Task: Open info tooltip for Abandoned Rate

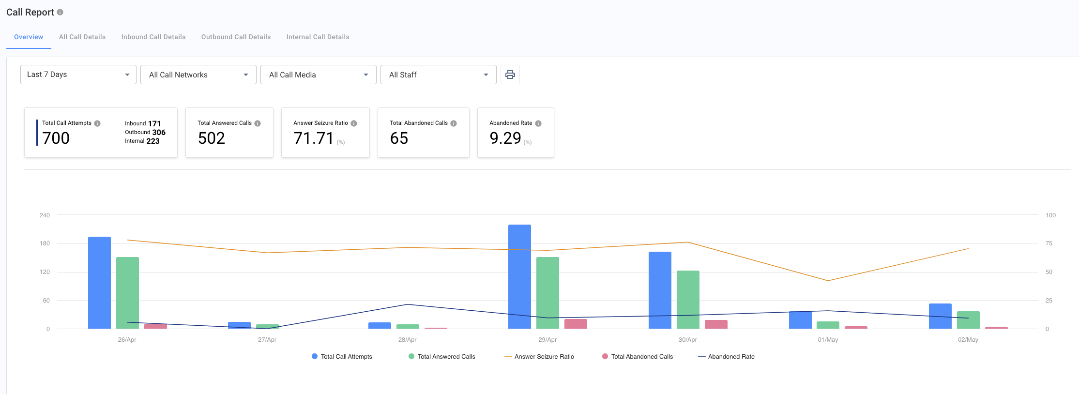Action: [x=538, y=123]
